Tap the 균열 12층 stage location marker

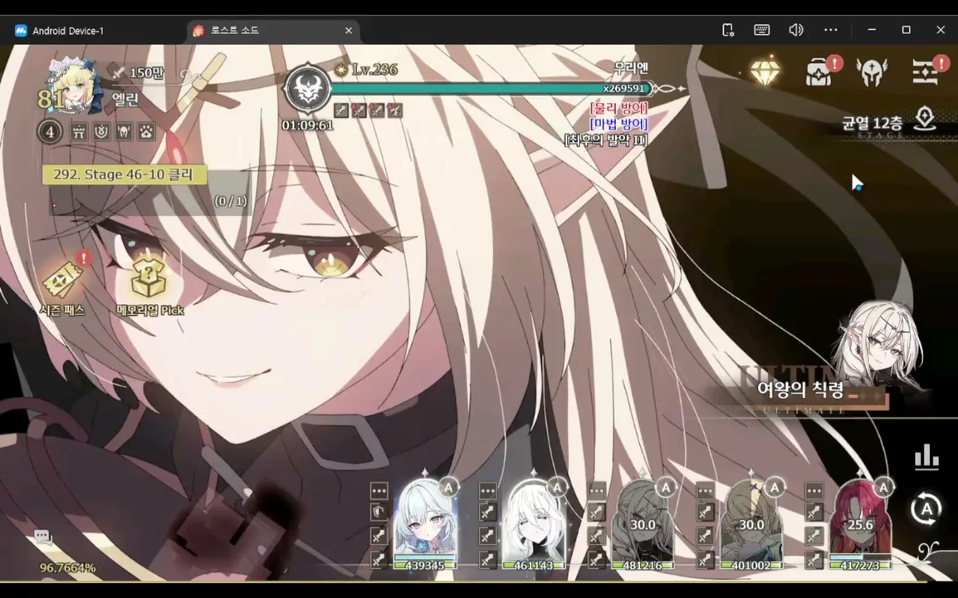925,118
